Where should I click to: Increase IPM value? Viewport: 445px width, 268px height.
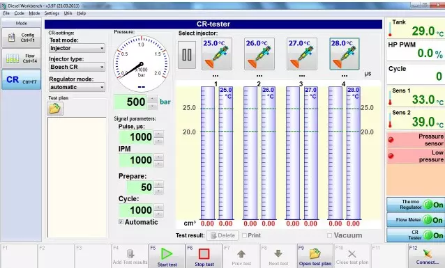(x=158, y=157)
